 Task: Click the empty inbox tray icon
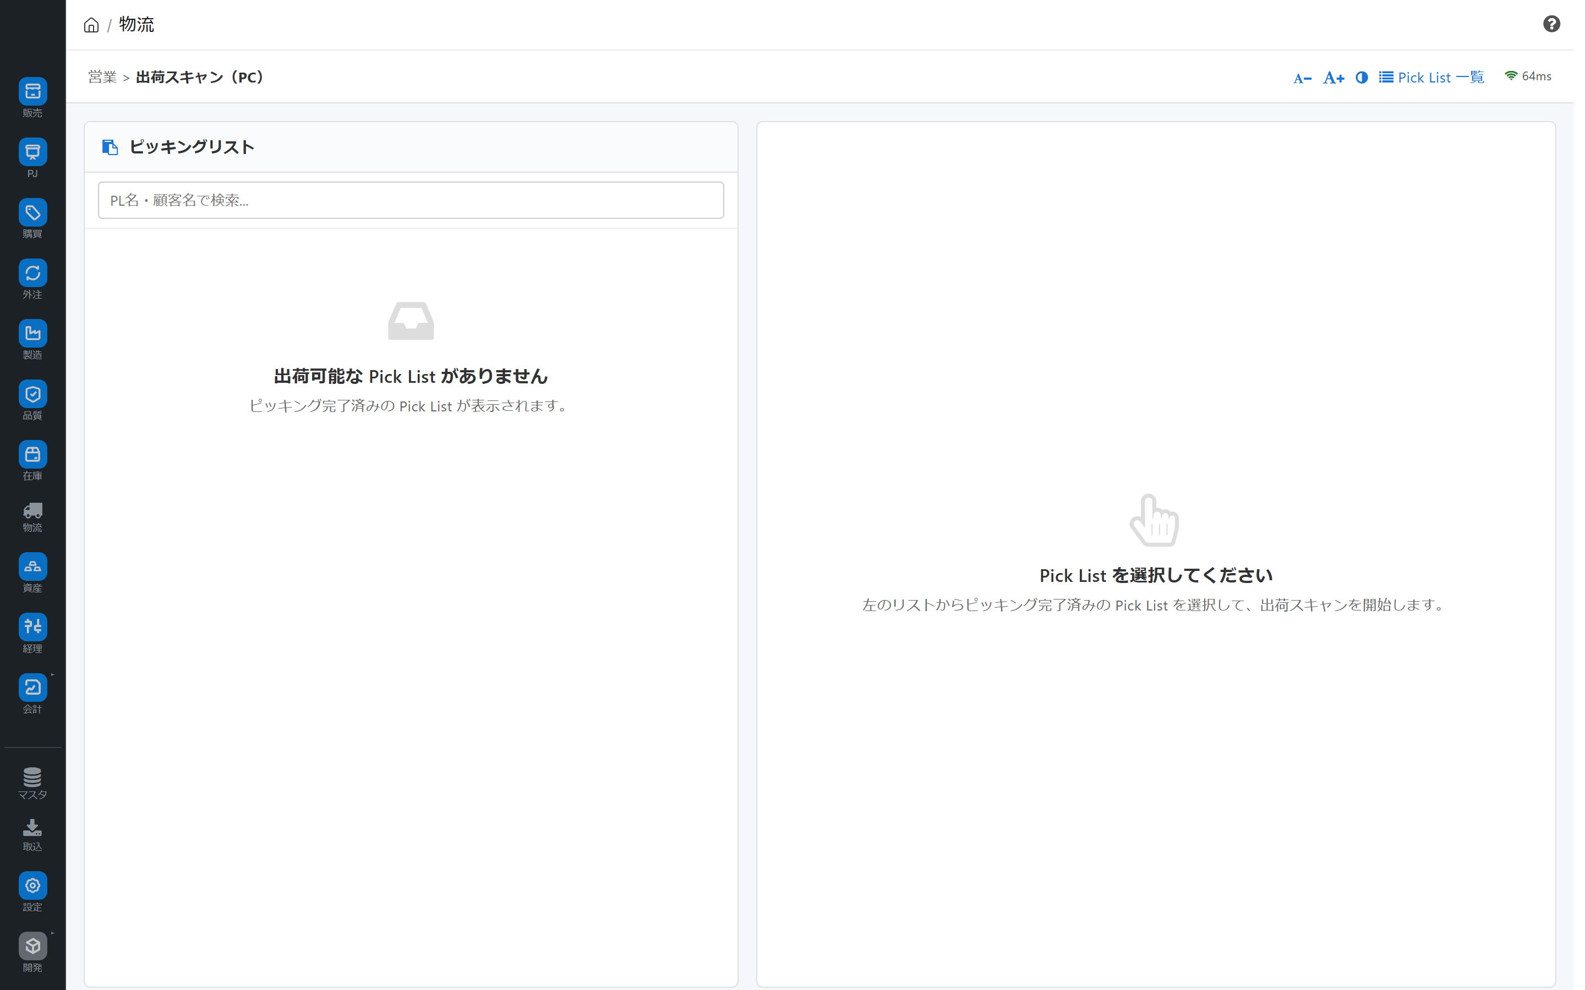[x=411, y=321]
